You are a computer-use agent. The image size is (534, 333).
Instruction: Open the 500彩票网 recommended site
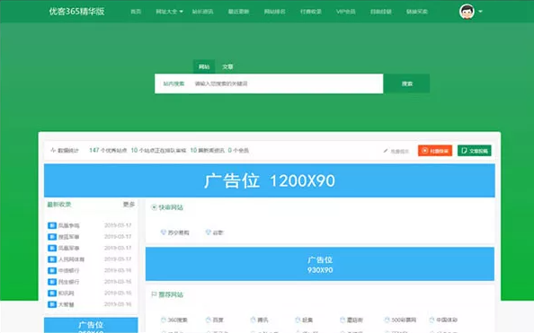pyautogui.click(x=404, y=320)
